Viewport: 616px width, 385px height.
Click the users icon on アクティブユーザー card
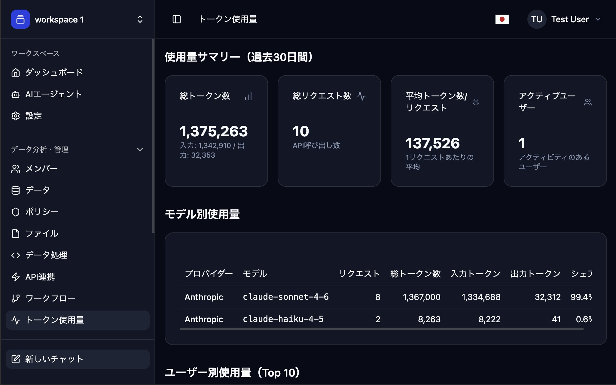coord(588,102)
